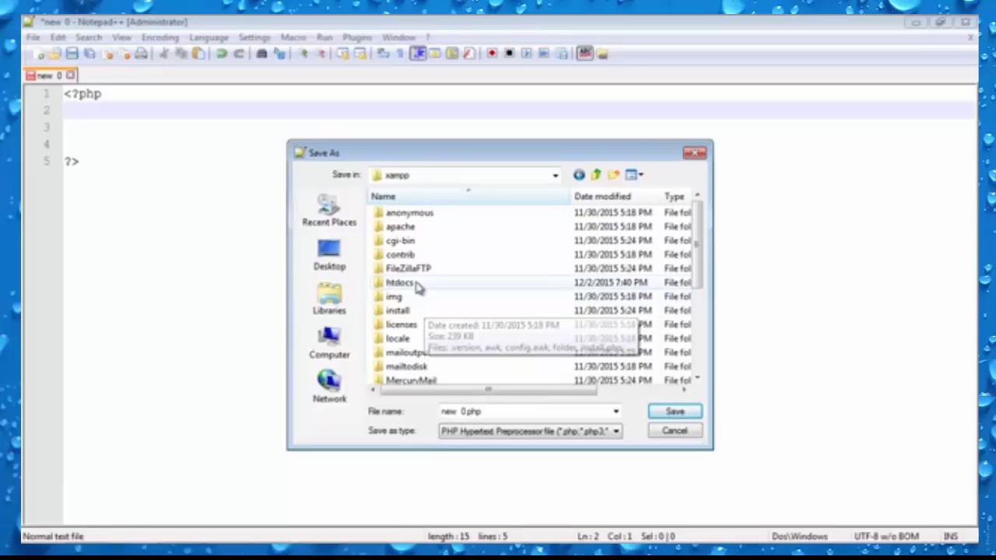
Task: Click the Print toolbar icon
Action: (x=141, y=54)
